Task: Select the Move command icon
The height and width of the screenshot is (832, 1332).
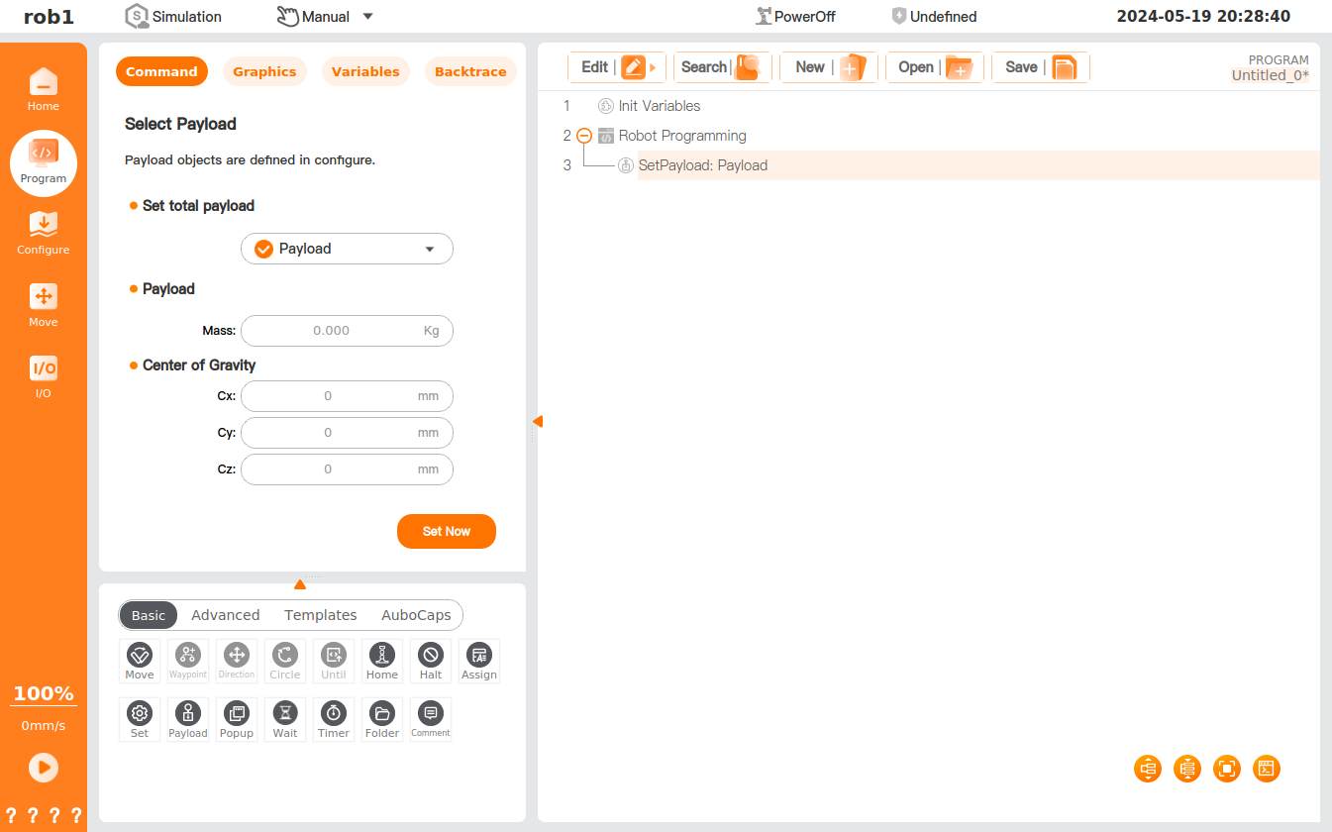Action: [139, 660]
